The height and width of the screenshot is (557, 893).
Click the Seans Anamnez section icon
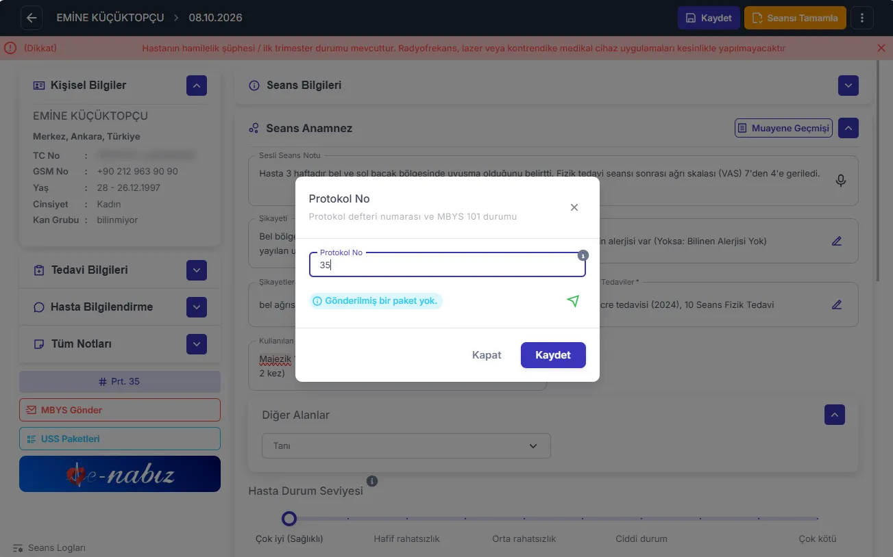(254, 128)
